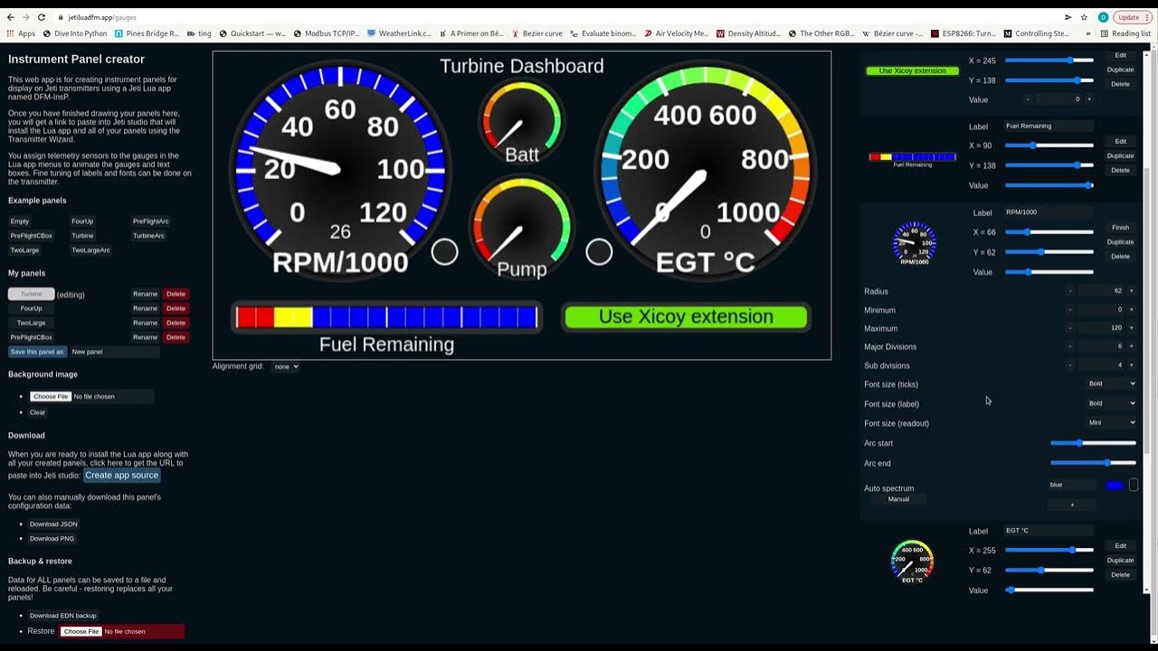Click Download JSON
Screen dimensions: 1158x651
pyautogui.click(x=53, y=524)
